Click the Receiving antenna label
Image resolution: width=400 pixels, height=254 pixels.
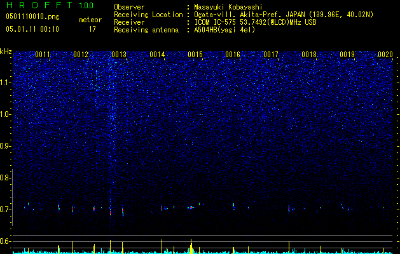[x=146, y=30]
